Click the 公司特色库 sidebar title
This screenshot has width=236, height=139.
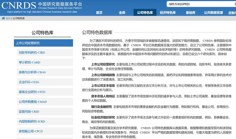(x=43, y=33)
